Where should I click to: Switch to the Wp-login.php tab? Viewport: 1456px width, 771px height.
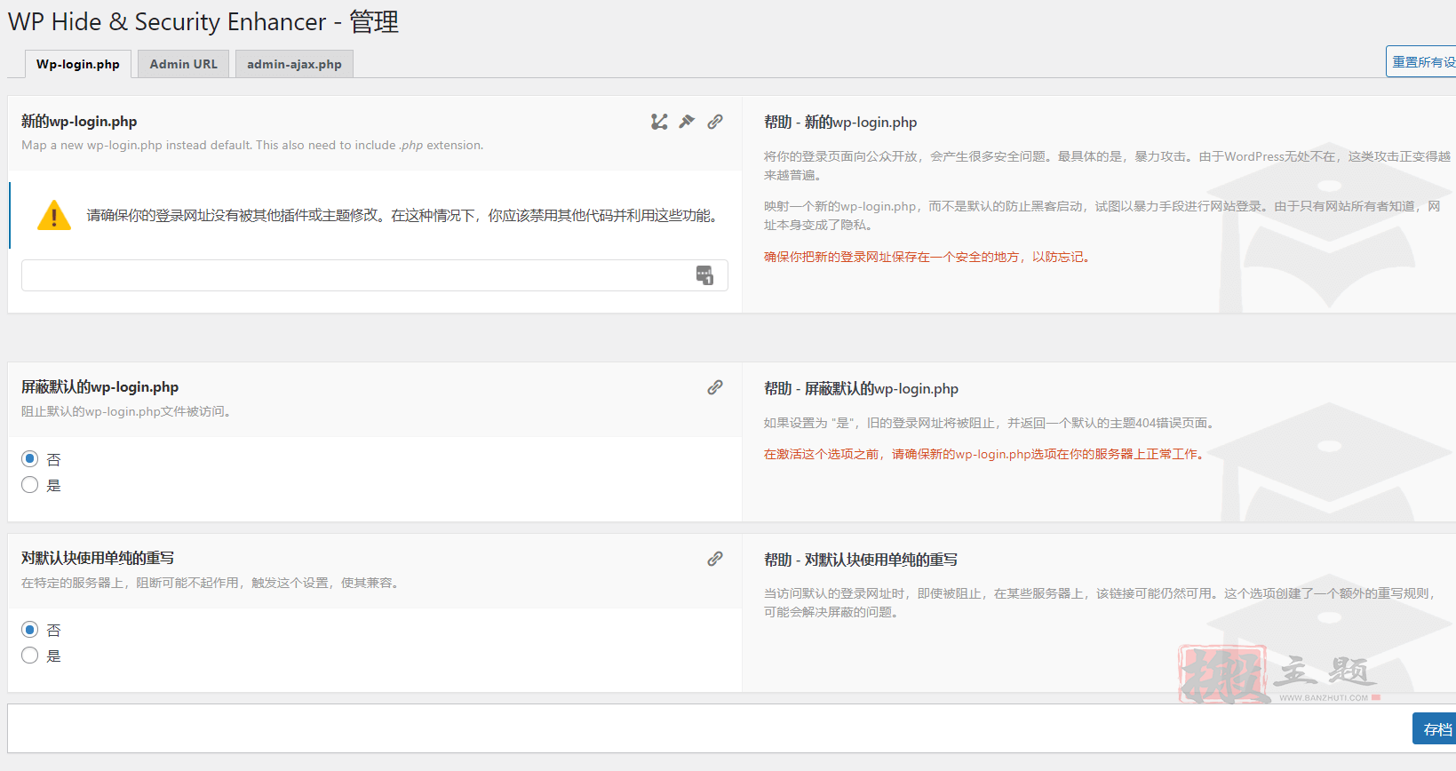(78, 64)
